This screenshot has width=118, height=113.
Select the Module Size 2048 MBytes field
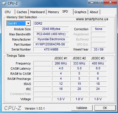click(x=51, y=29)
